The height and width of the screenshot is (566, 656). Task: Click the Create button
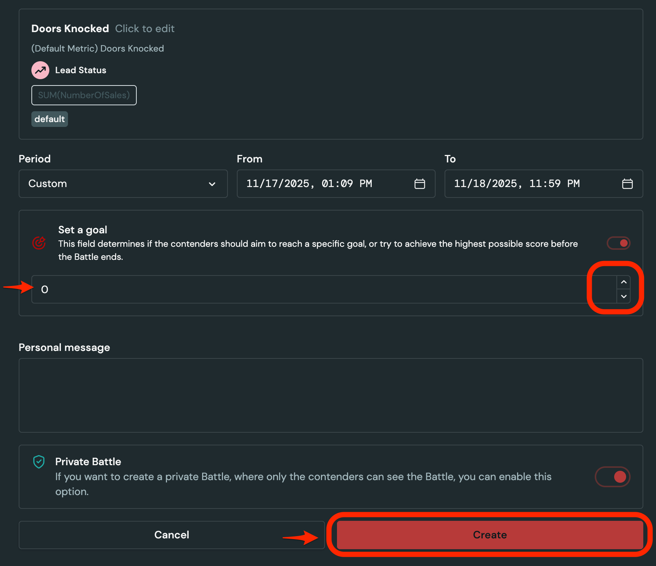[490, 535]
